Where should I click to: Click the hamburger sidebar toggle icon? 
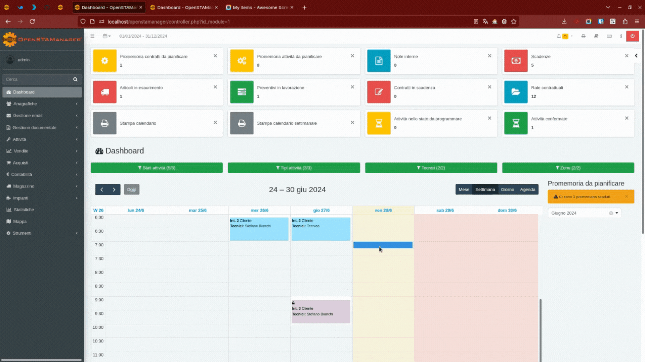coord(92,36)
